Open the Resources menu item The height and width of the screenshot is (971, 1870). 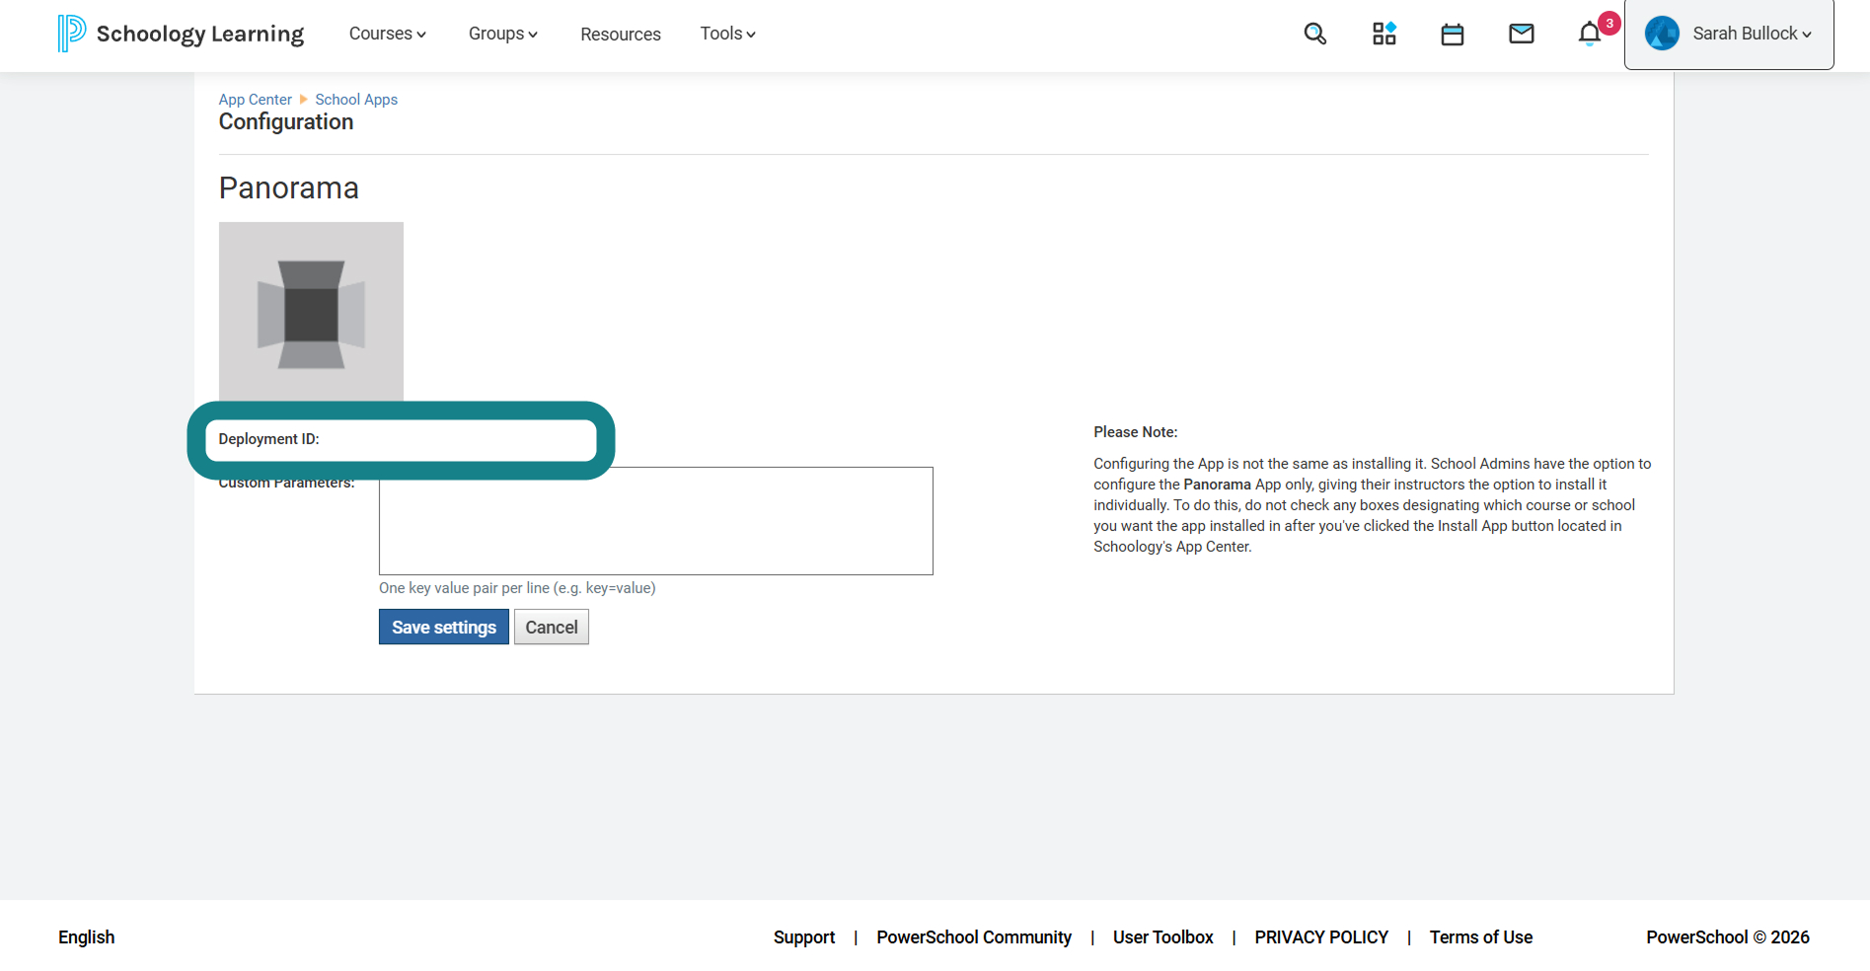click(621, 34)
